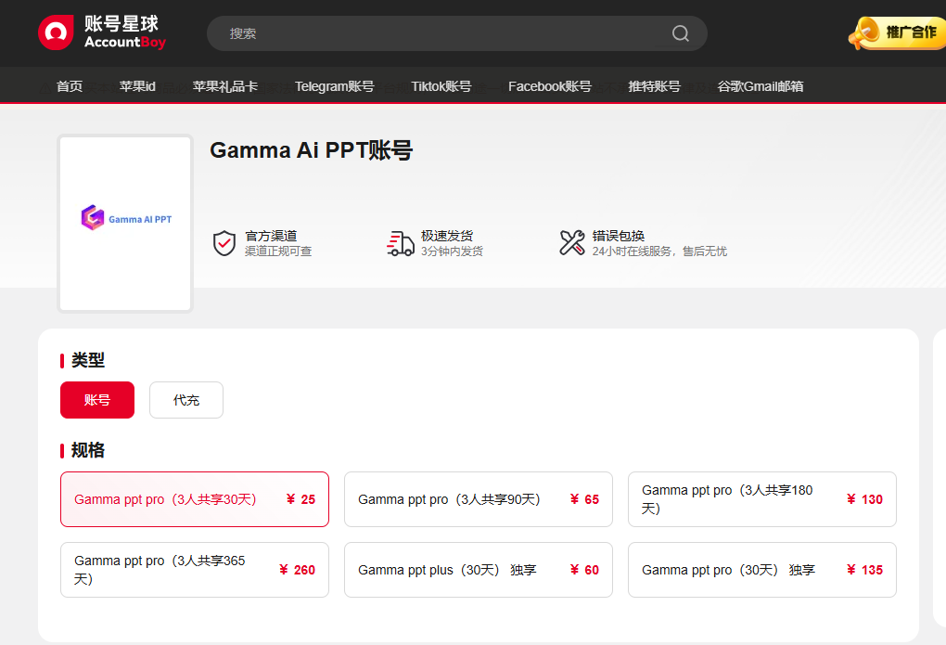
Task: Click the 搜索 search input field
Action: point(456,33)
